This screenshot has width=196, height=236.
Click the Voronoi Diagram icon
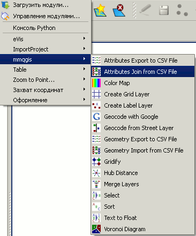96,229
